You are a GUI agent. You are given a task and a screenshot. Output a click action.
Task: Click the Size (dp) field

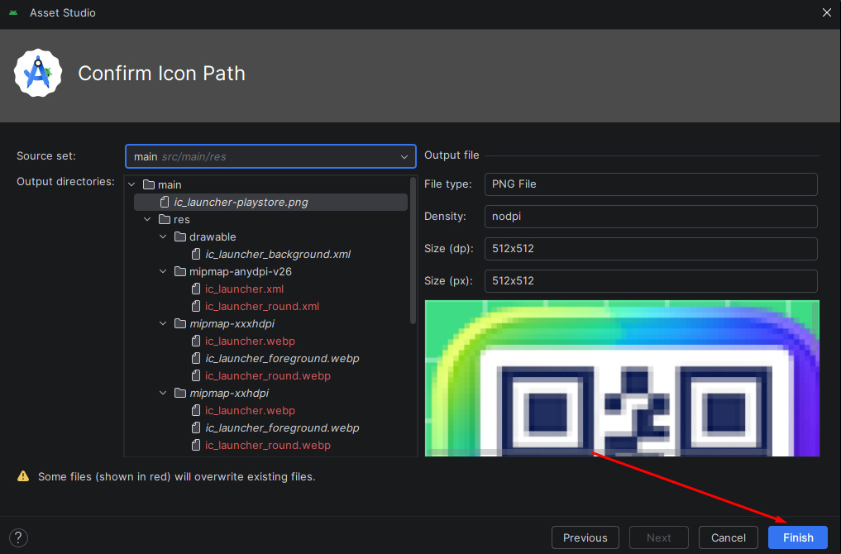[651, 248]
